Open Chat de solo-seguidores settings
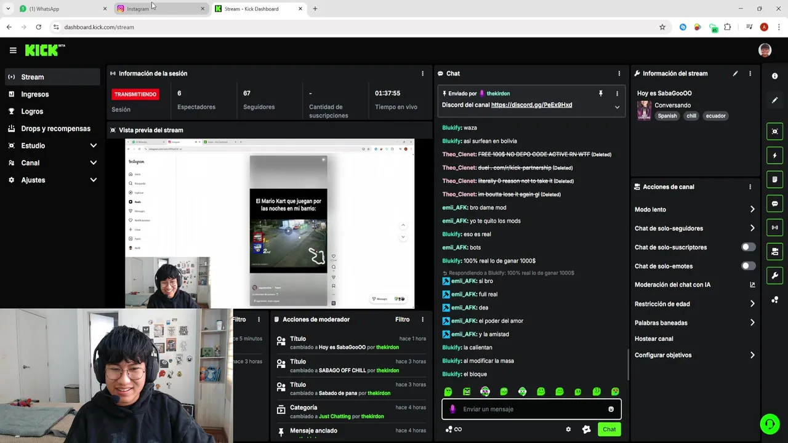Viewport: 788px width, 443px height. 694,228
